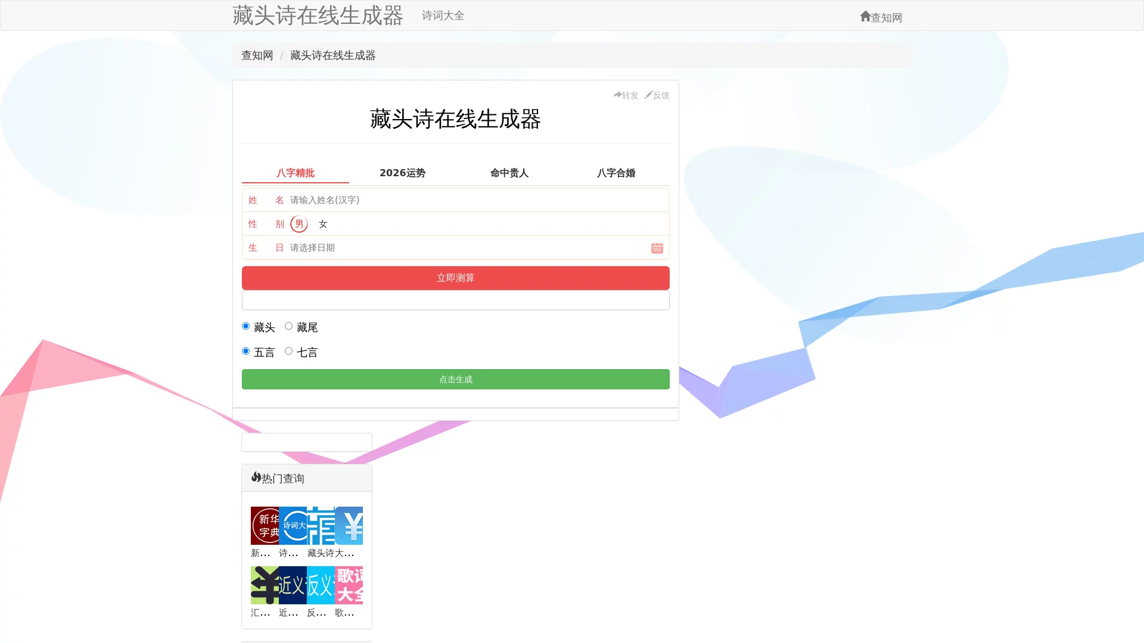Viewport: 1144px width, 643px height.
Task: Click the 转发 share link
Action: pos(625,95)
